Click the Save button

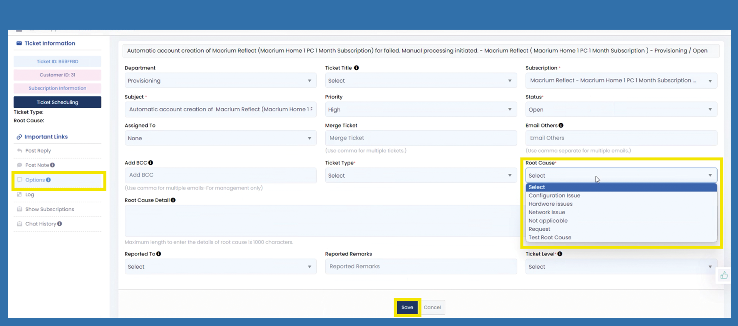407,308
